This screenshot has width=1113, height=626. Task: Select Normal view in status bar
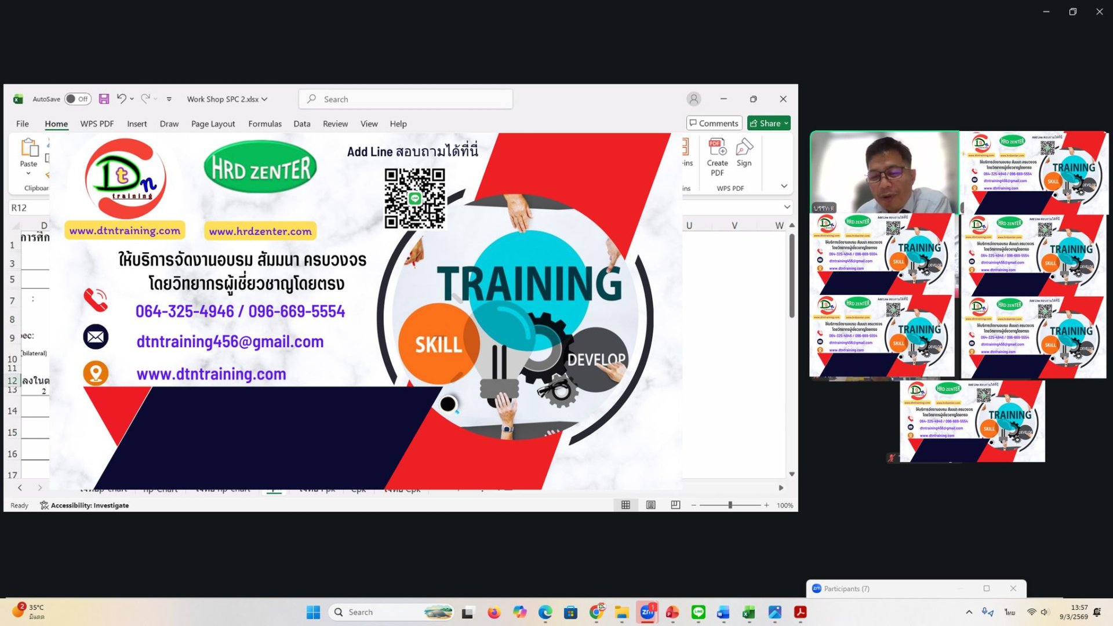625,505
